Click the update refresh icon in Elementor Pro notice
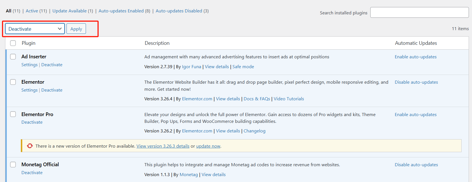The image size is (472, 182). [x=30, y=146]
